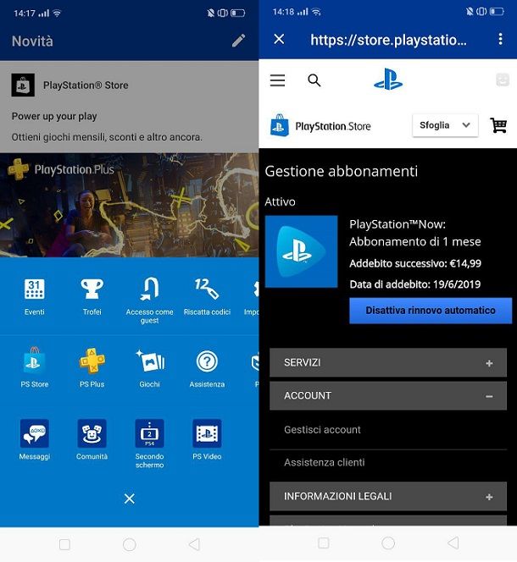This screenshot has height=562, width=517.
Task: Tap Android recent apps button on left phone
Action: coord(64,544)
